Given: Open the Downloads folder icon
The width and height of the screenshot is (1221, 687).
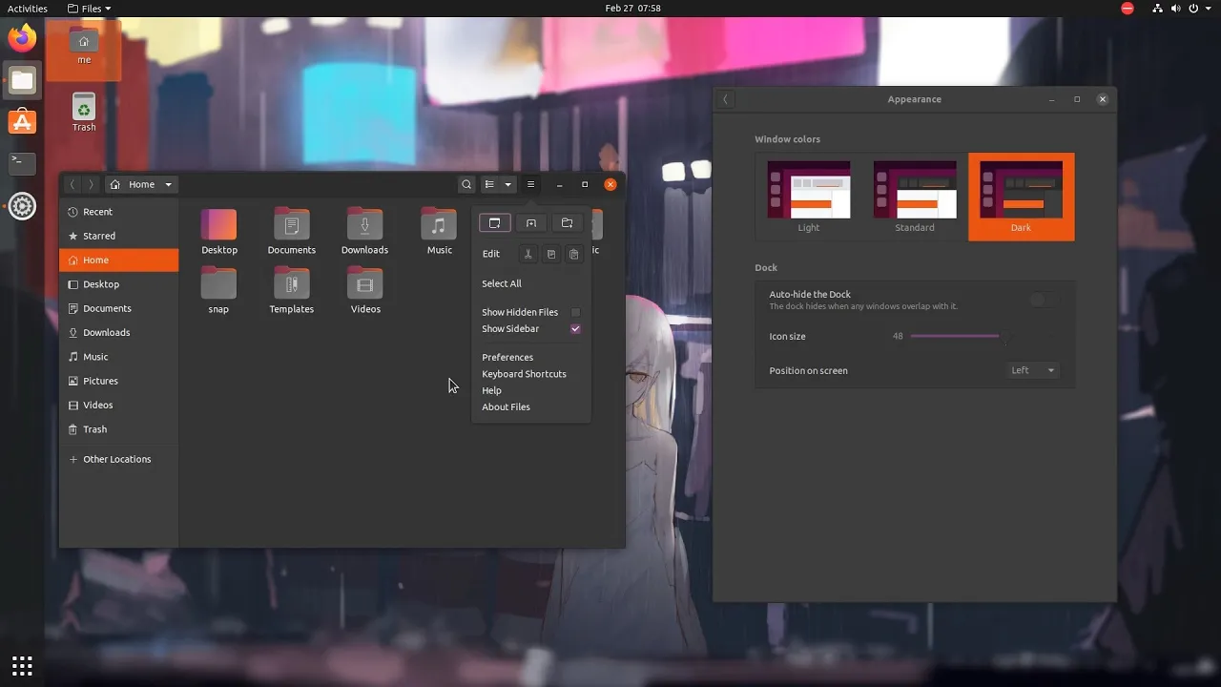Looking at the screenshot, I should [364, 231].
